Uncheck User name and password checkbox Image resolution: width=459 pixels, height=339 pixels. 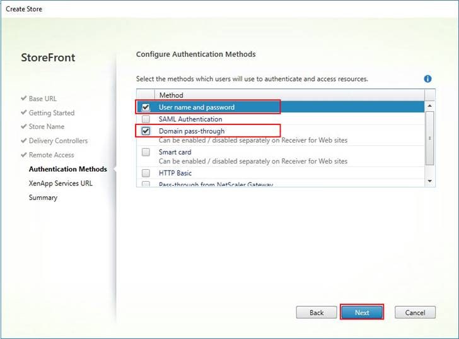point(146,107)
